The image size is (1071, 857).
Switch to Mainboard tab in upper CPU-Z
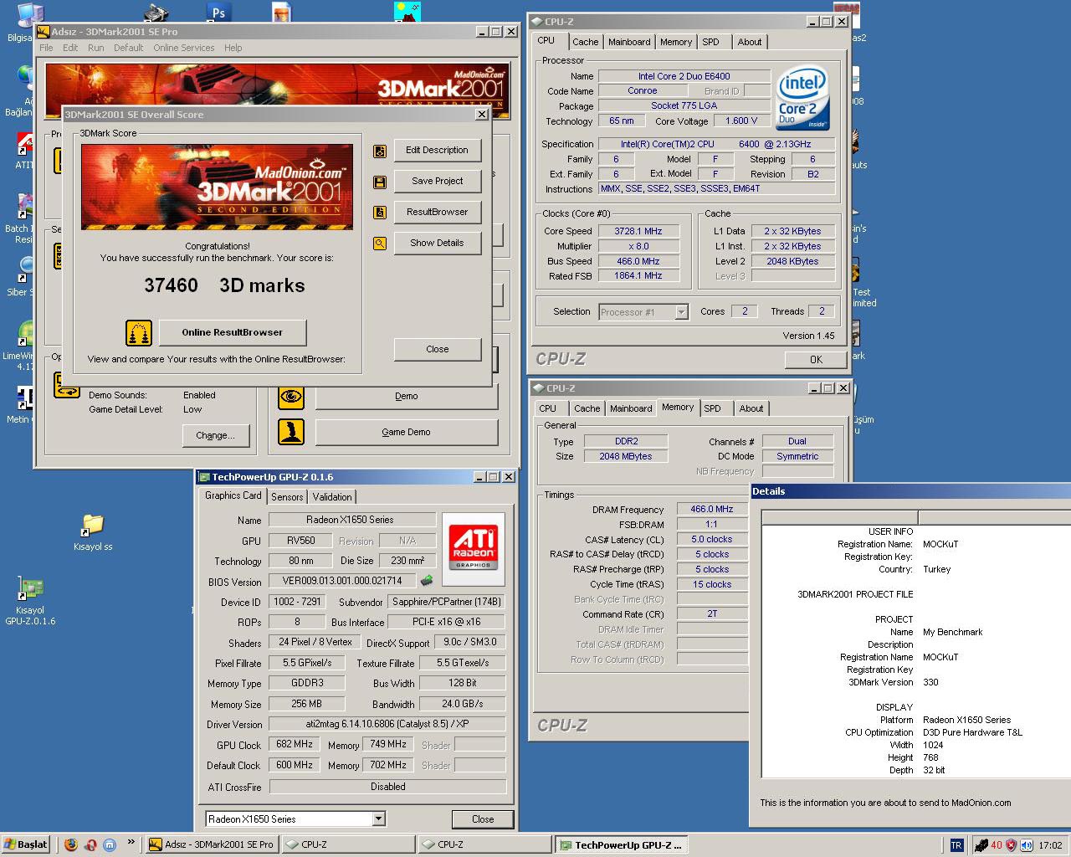[x=629, y=42]
